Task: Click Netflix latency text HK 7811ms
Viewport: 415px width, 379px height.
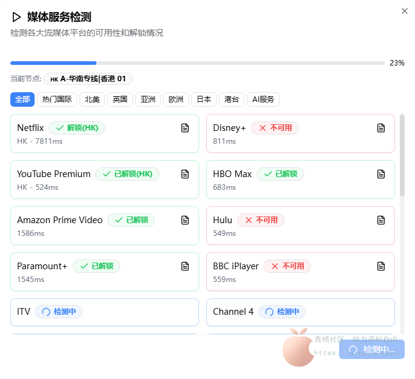Action: (39, 141)
